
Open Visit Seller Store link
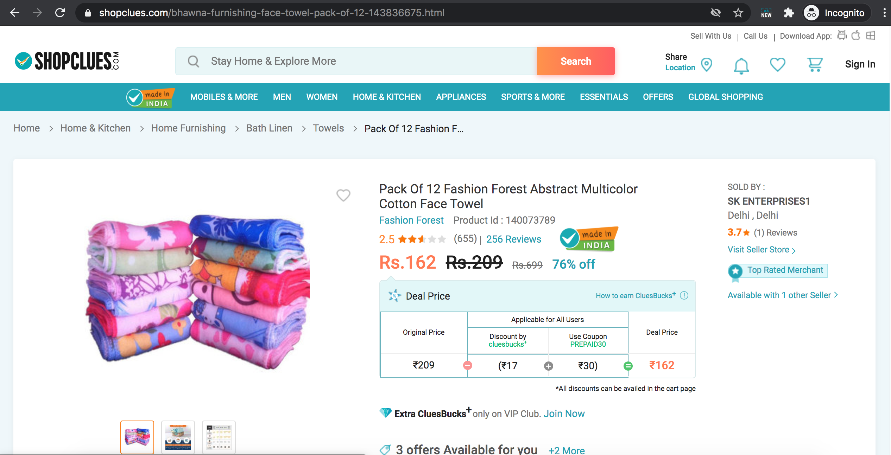point(762,250)
